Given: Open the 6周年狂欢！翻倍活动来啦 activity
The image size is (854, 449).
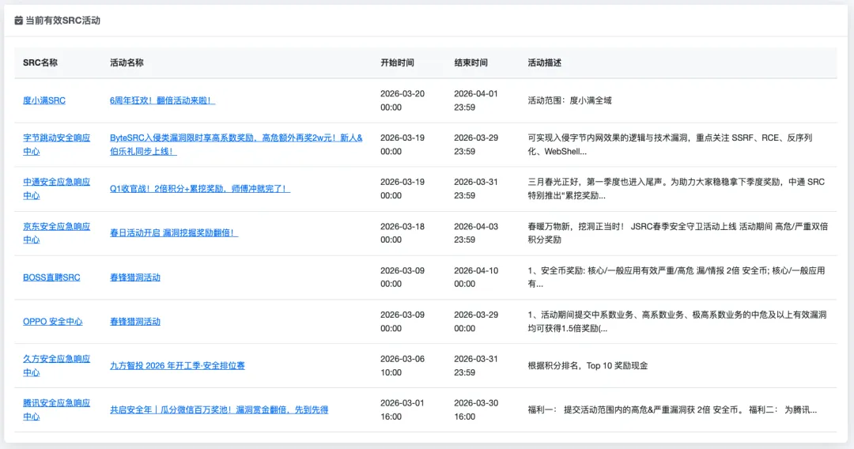Looking at the screenshot, I should tap(162, 100).
